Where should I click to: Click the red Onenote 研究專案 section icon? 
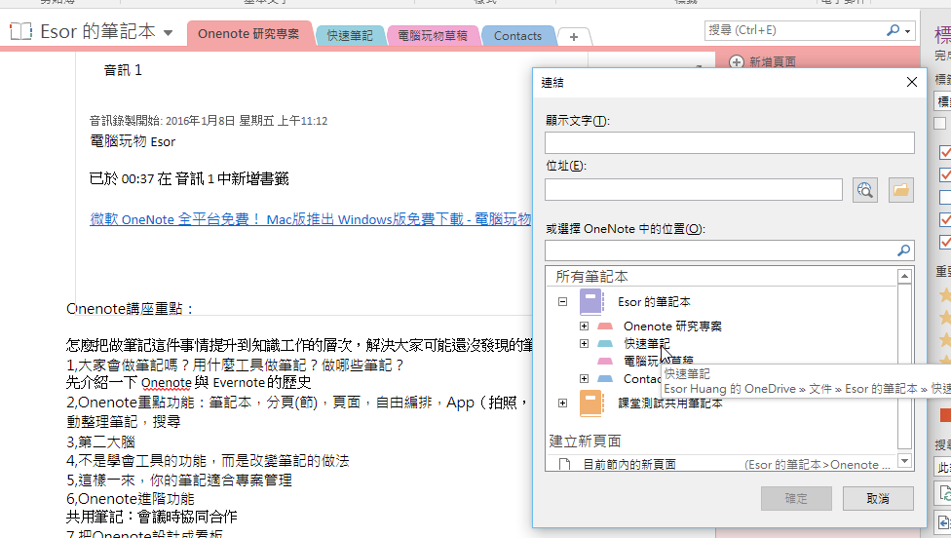(x=605, y=327)
